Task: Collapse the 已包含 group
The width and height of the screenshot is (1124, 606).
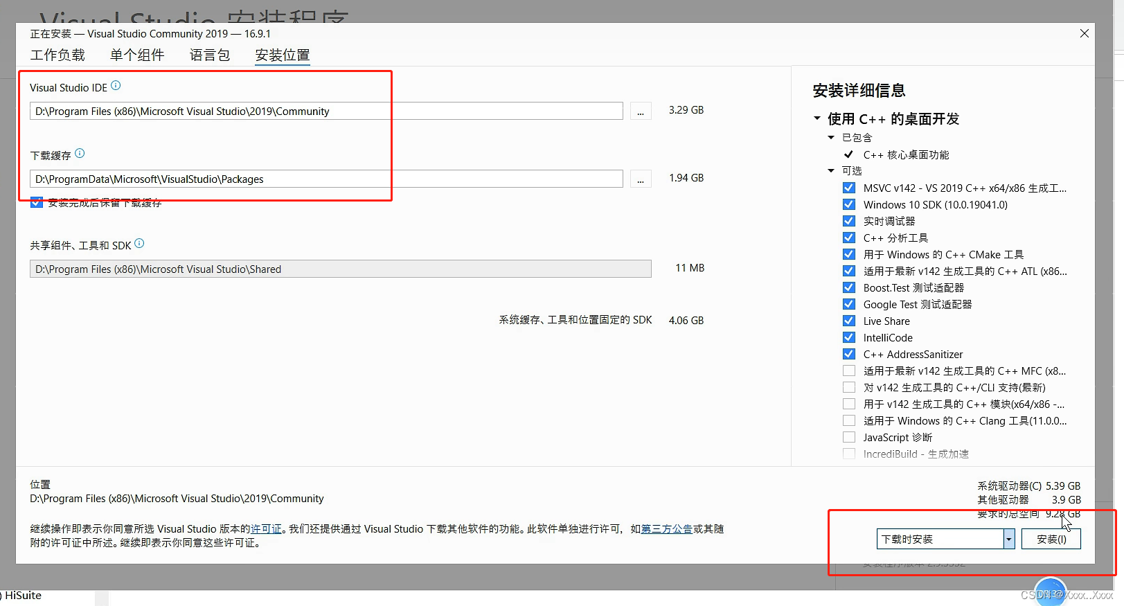Action: pos(831,138)
